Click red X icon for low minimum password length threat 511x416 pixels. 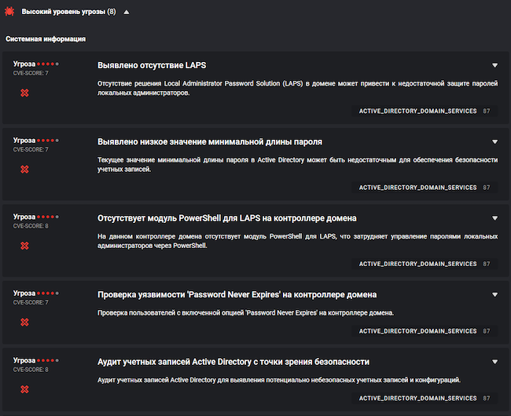[x=24, y=170]
